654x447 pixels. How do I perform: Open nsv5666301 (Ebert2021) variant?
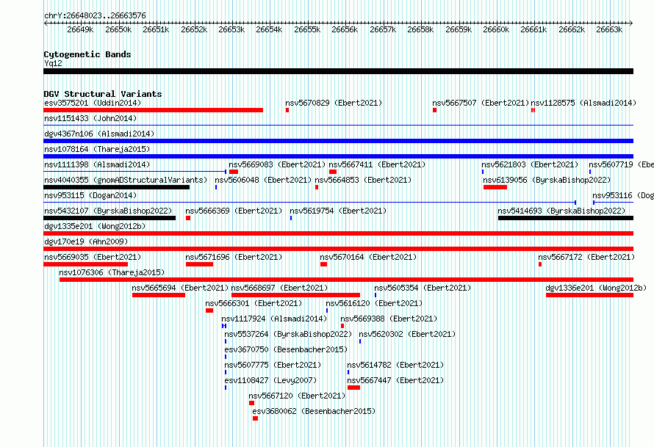coord(254,303)
